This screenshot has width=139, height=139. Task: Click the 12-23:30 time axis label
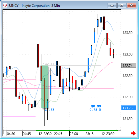click(108, 134)
